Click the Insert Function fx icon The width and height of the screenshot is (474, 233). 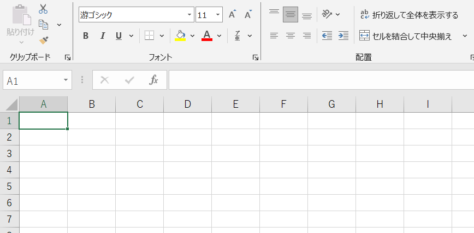[154, 80]
